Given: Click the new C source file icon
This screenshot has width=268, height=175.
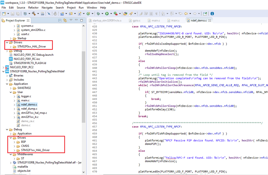Looking at the screenshot, I should tap(80, 14).
